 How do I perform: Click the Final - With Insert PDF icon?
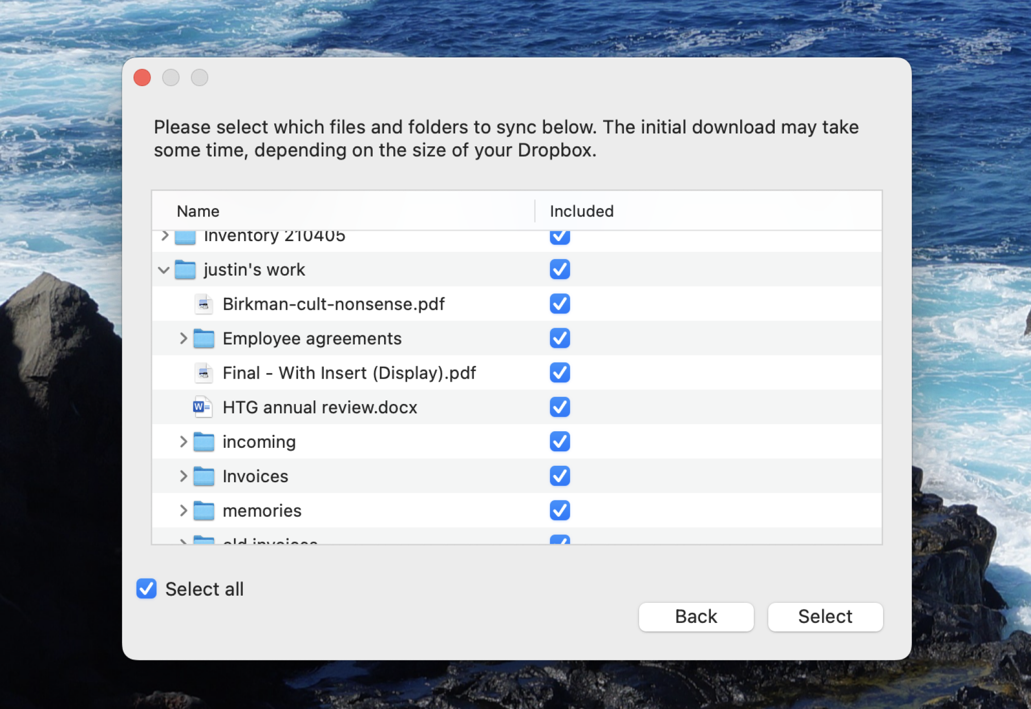pyautogui.click(x=204, y=373)
